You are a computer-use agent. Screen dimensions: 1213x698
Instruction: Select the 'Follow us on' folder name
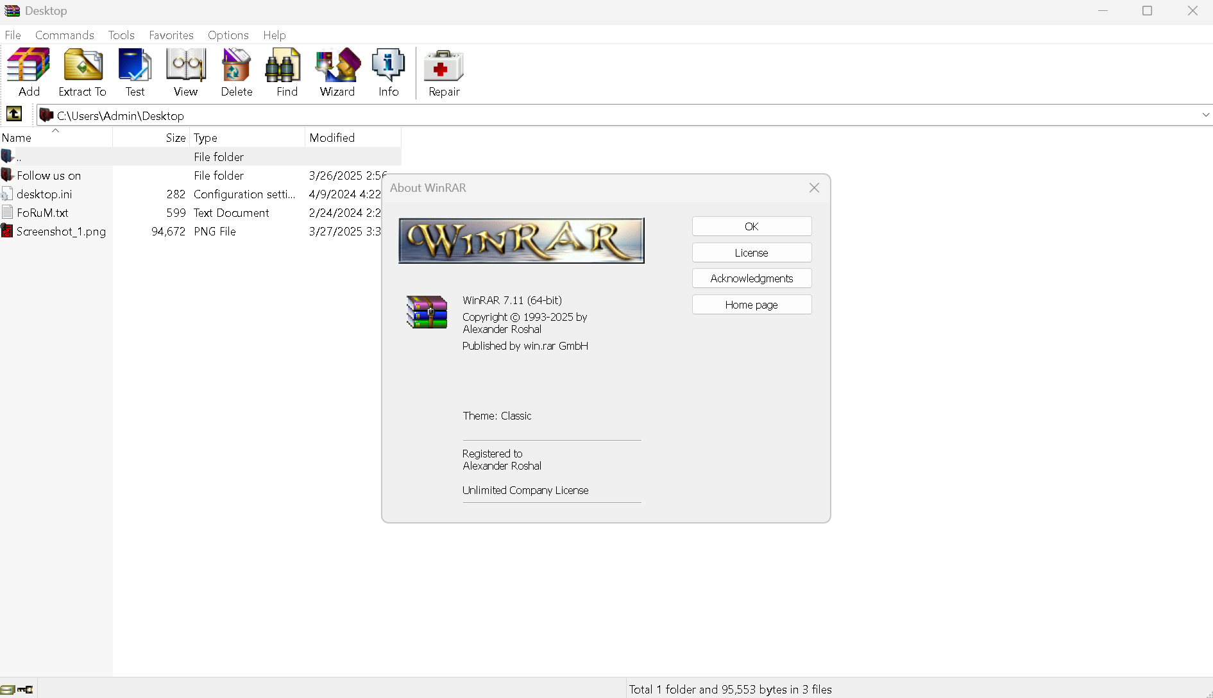tap(49, 175)
